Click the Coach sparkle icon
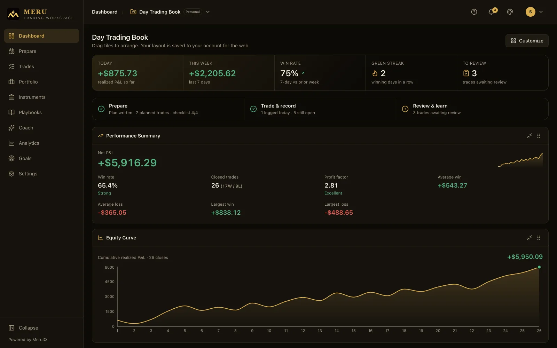This screenshot has width=557, height=348. 11,128
